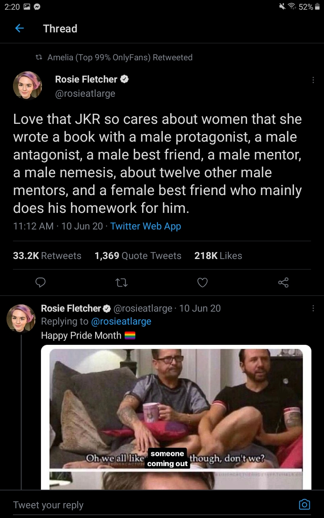
Task: Open the reply tweet's small avatar
Action: 21,318
